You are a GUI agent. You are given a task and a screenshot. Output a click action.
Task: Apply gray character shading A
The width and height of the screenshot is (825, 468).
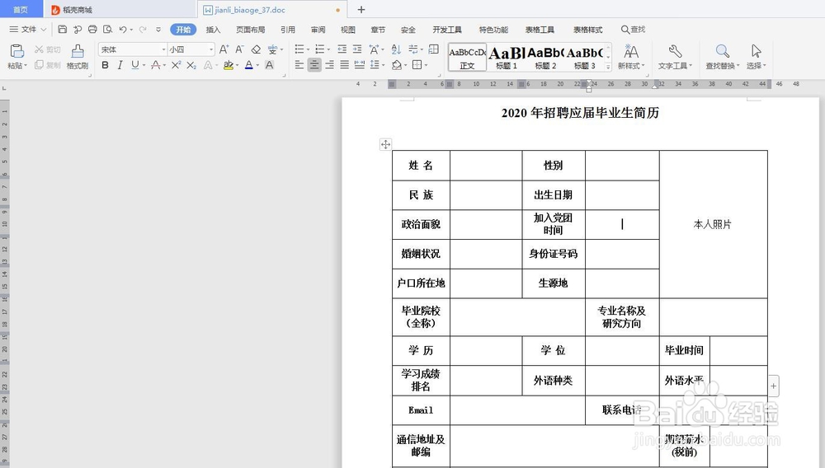point(270,65)
